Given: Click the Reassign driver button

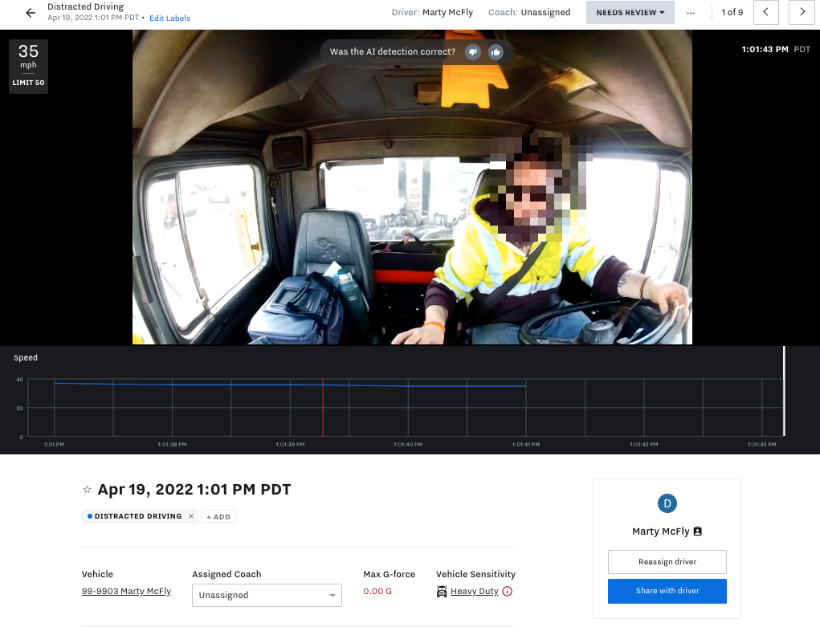Looking at the screenshot, I should point(667,562).
